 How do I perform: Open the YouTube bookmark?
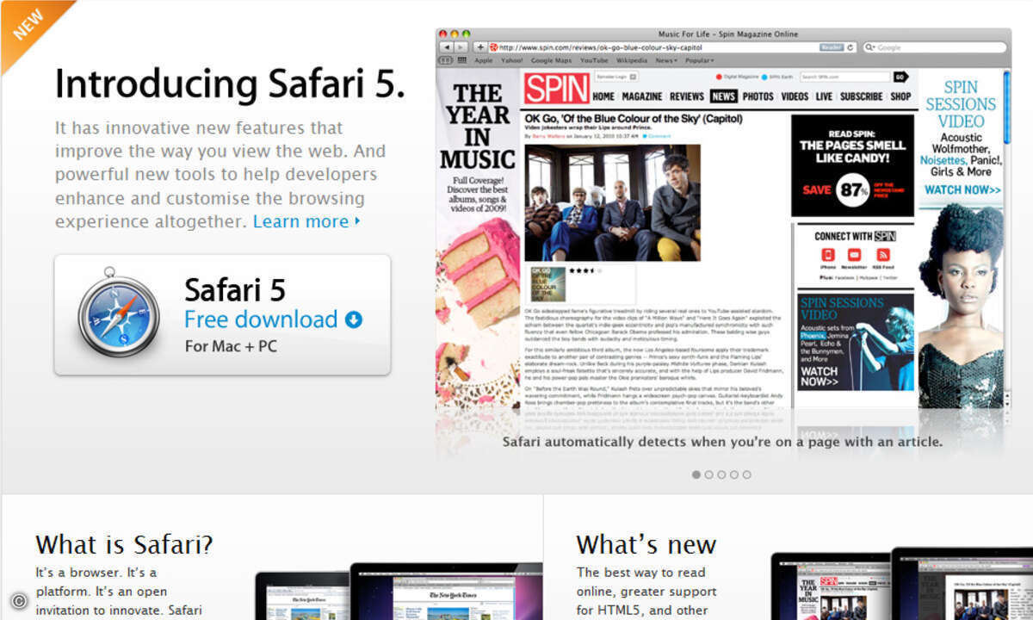coord(594,60)
